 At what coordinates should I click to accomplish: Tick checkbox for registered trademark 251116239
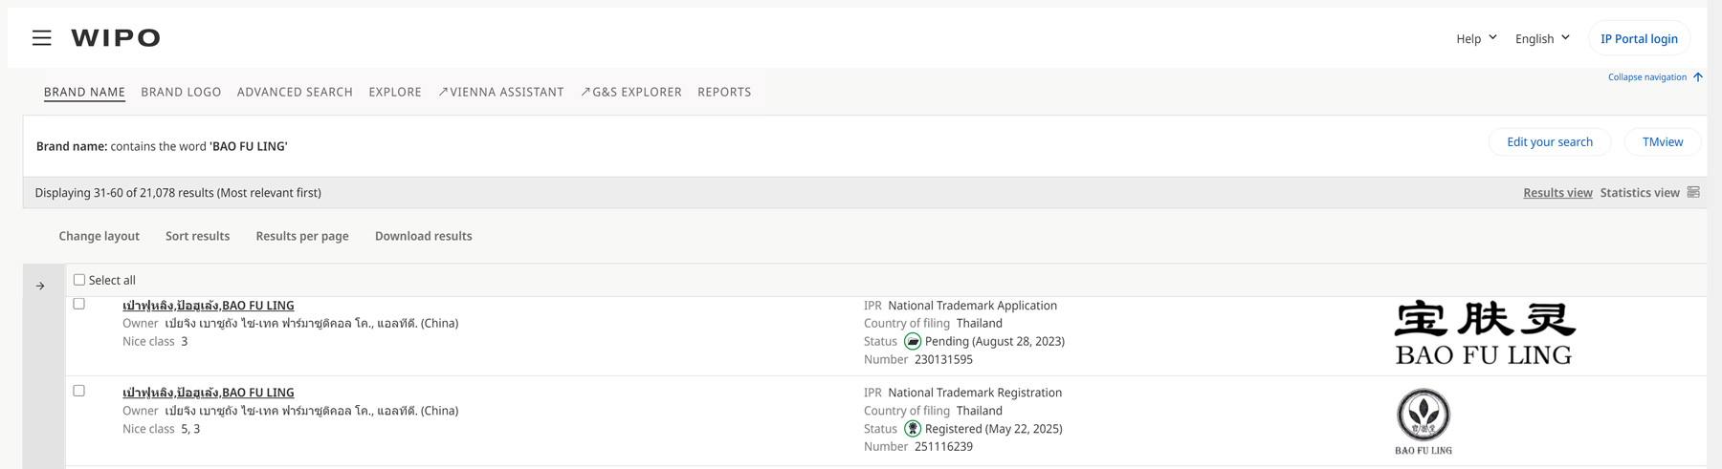79,391
